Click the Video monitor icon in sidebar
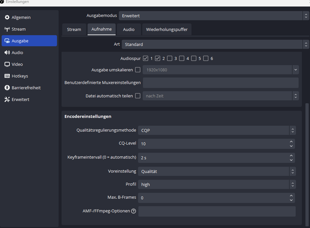310x228 pixels. (x=7, y=64)
